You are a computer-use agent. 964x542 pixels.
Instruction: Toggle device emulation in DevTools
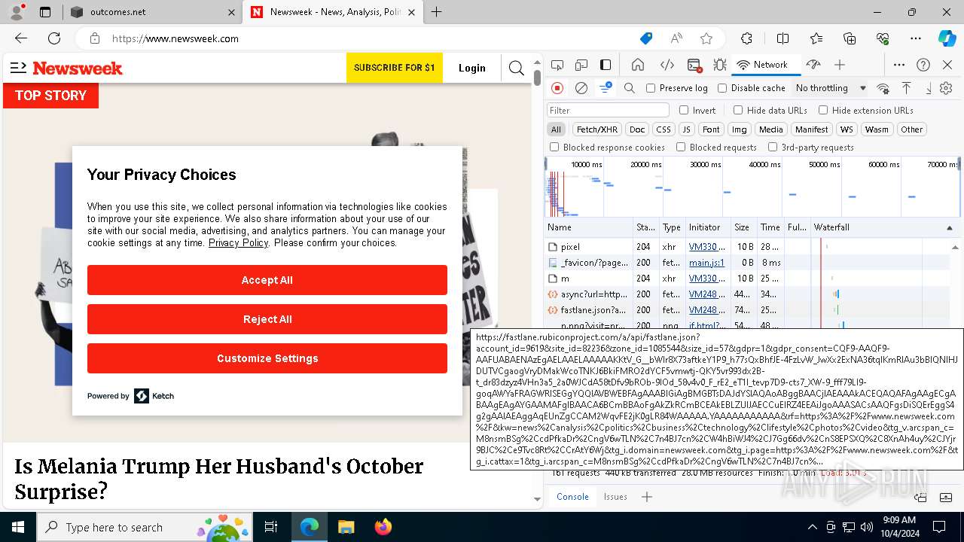581,65
